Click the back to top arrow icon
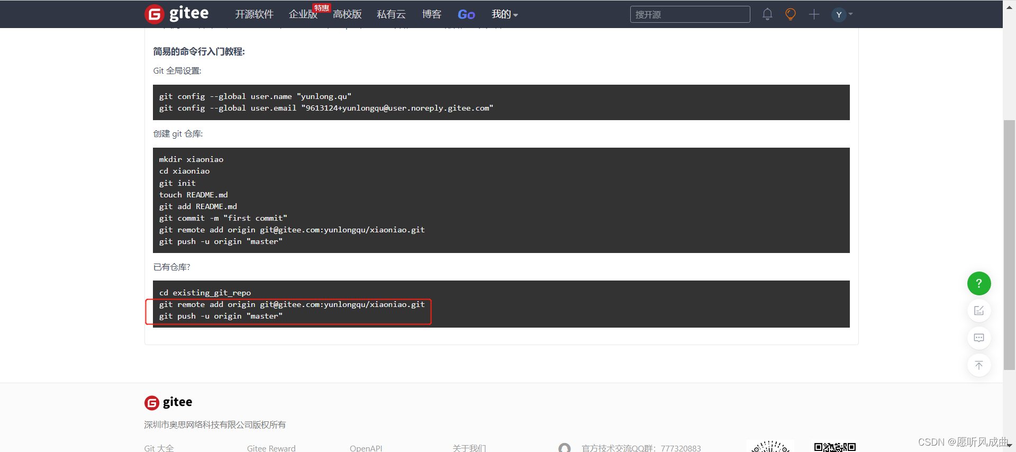 pyautogui.click(x=979, y=365)
